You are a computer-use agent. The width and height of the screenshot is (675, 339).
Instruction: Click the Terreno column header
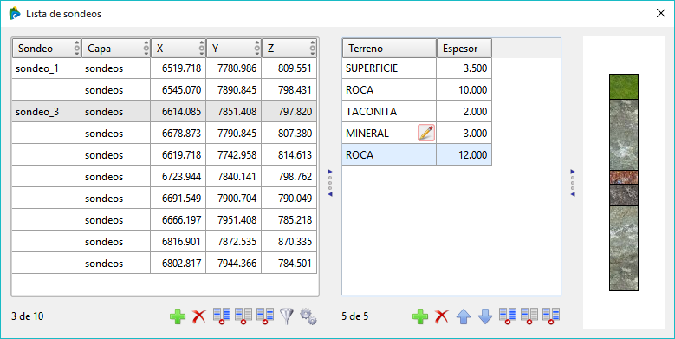coord(389,49)
